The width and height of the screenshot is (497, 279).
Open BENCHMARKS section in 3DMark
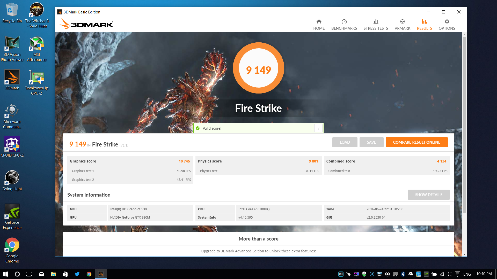(344, 24)
